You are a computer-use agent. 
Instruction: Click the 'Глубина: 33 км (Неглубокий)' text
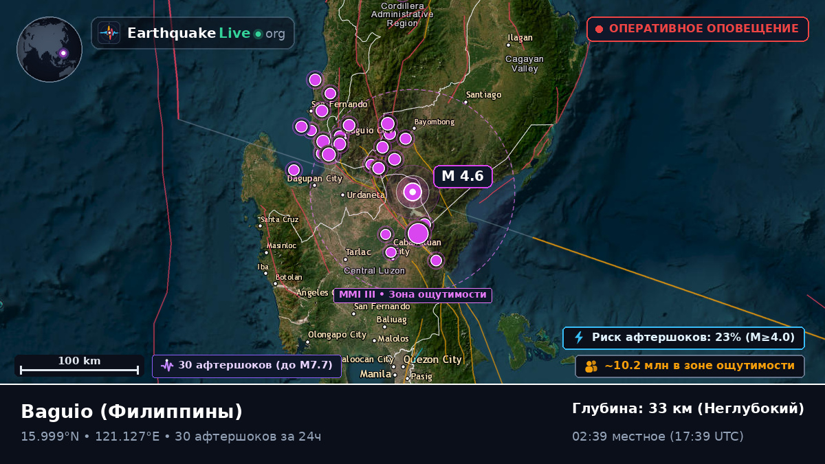[x=688, y=409]
